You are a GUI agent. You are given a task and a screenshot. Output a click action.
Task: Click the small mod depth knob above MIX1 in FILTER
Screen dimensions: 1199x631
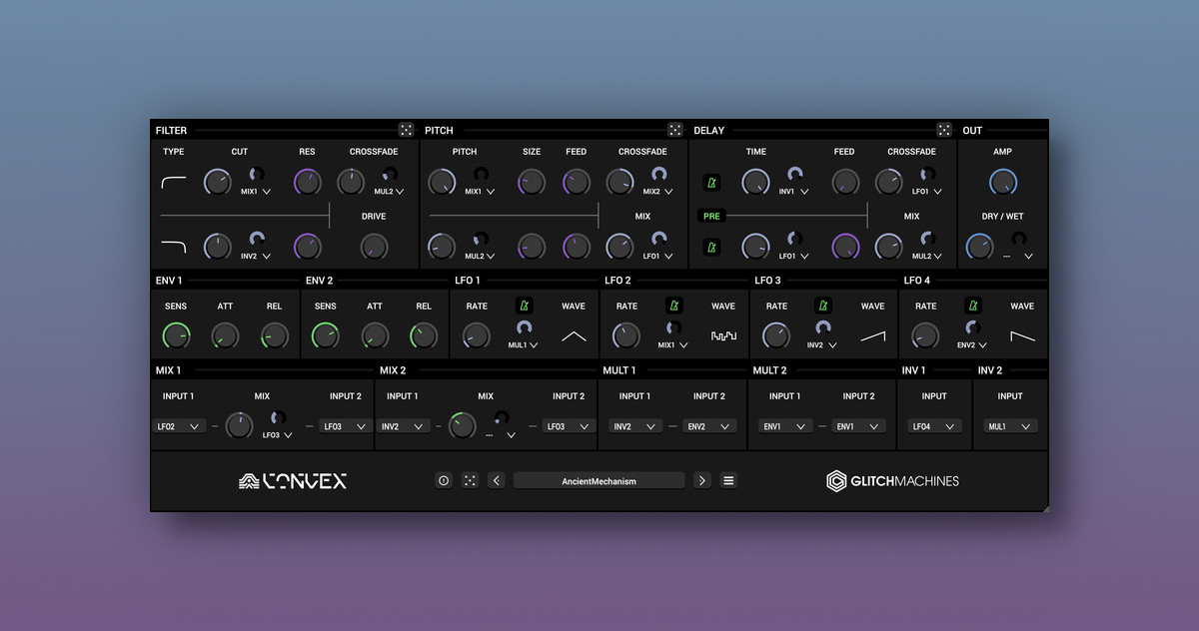(x=257, y=174)
